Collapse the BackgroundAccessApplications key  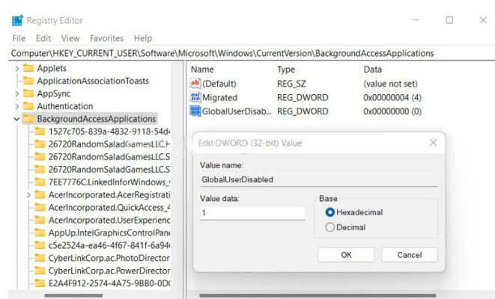coord(16,119)
